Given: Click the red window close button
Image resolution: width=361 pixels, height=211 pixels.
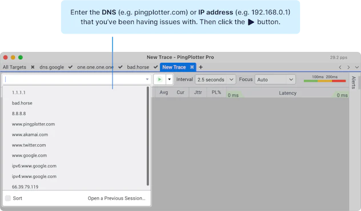Looking at the screenshot, I should [x=6, y=57].
